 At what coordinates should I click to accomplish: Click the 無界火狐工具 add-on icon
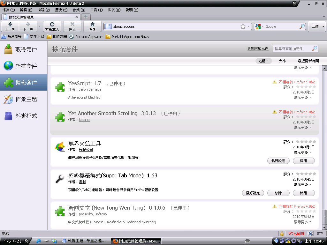[60, 147]
